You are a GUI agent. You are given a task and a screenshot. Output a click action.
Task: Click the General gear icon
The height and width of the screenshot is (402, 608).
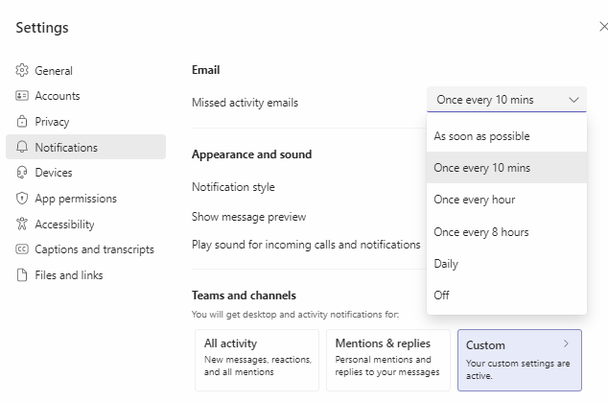(22, 70)
